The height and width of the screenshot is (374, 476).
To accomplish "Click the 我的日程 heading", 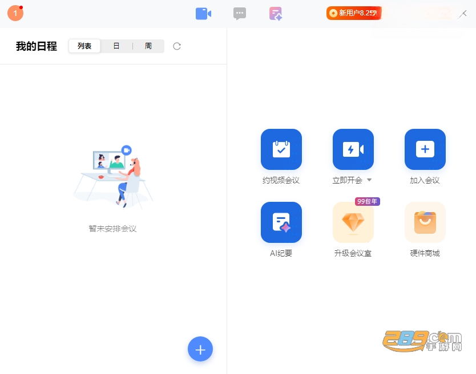I will pos(37,46).
